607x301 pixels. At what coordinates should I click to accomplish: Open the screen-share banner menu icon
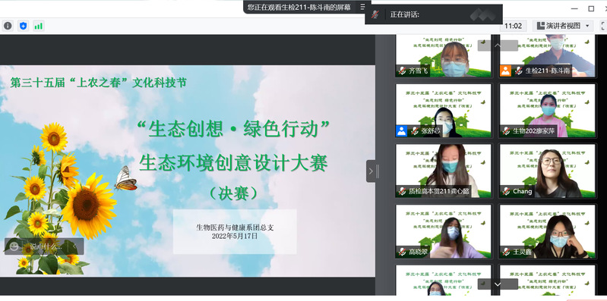click(x=363, y=7)
